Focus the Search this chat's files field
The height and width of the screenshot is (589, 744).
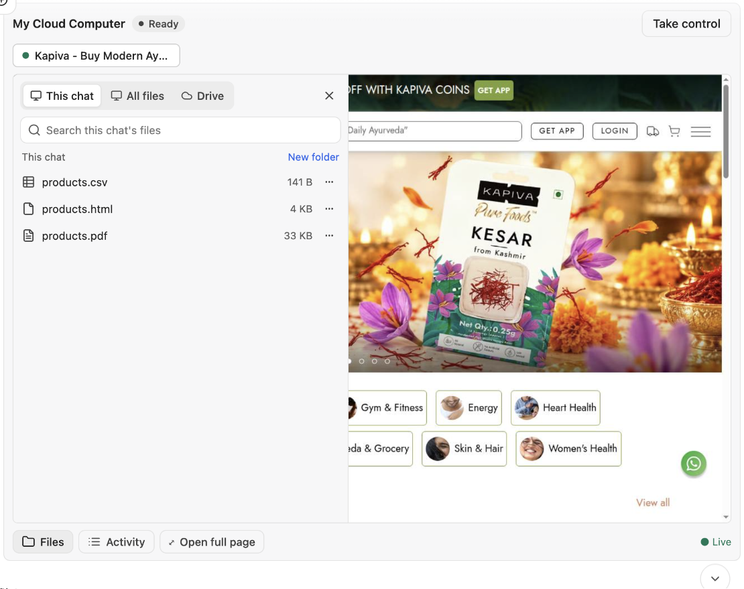click(180, 130)
